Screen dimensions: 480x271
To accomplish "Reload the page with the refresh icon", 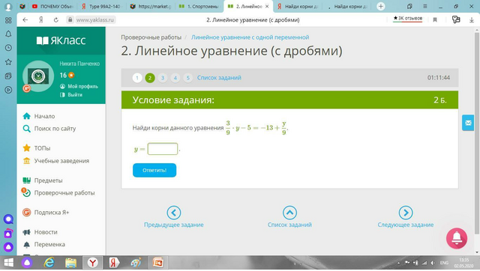I will 55,20.
